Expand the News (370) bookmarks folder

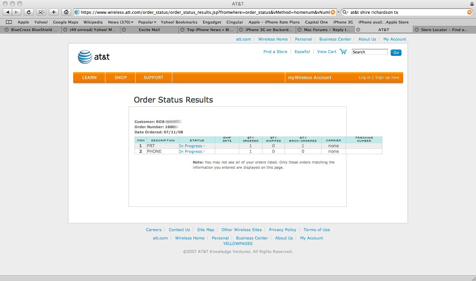coord(121,22)
